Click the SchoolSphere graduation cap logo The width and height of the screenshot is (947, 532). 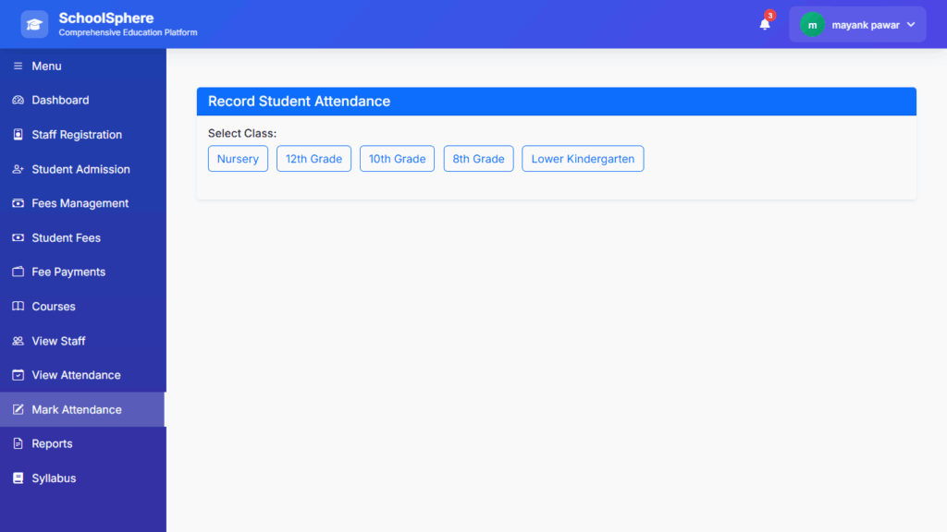(x=34, y=24)
